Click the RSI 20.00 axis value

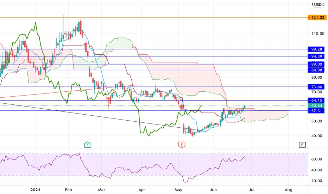[316, 181]
